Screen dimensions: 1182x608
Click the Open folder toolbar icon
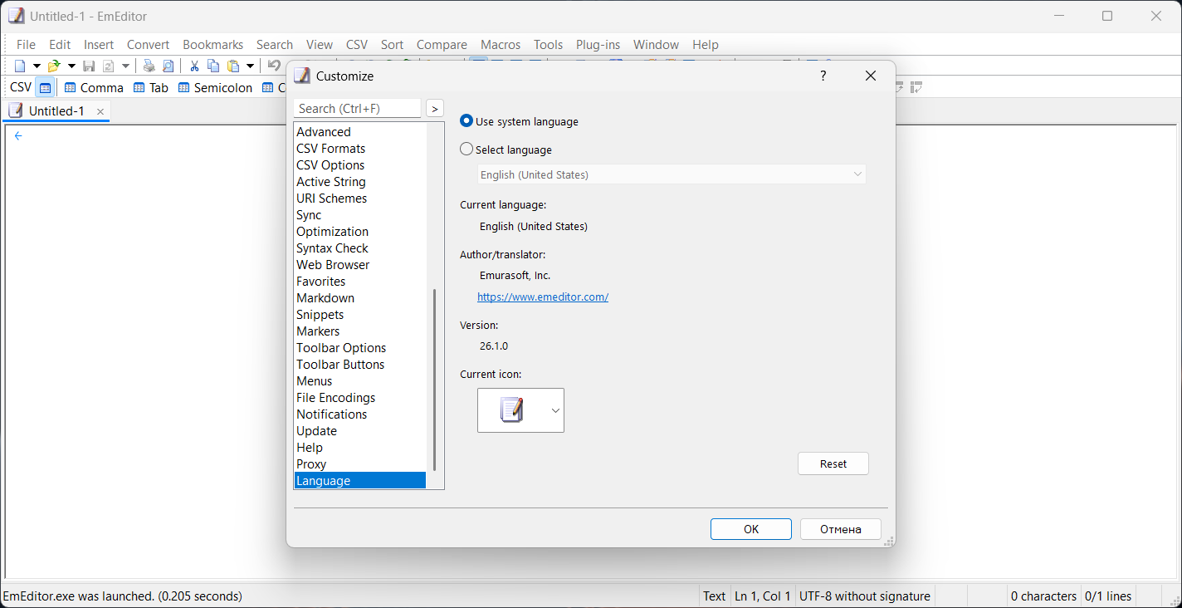[x=54, y=66]
